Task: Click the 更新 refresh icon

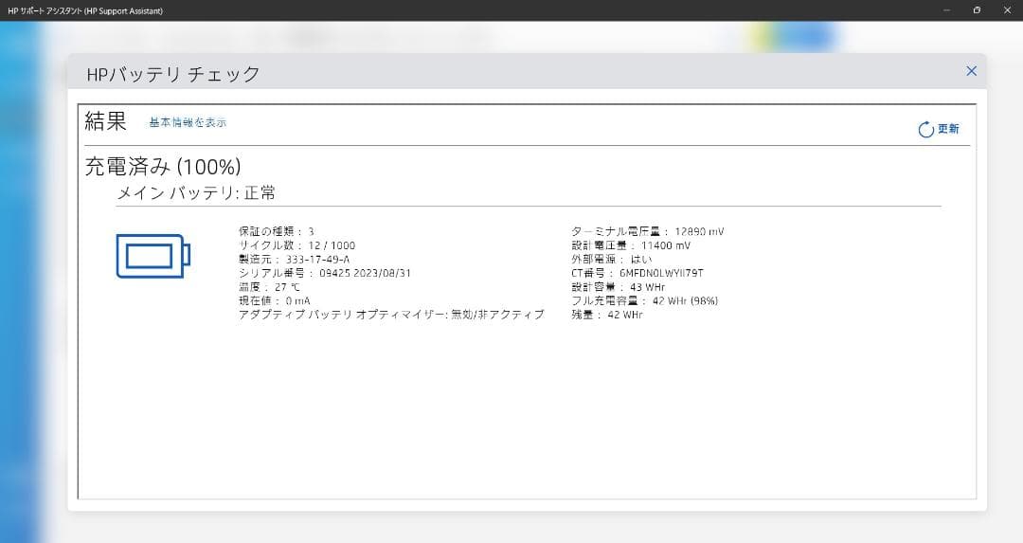Action: tap(925, 129)
